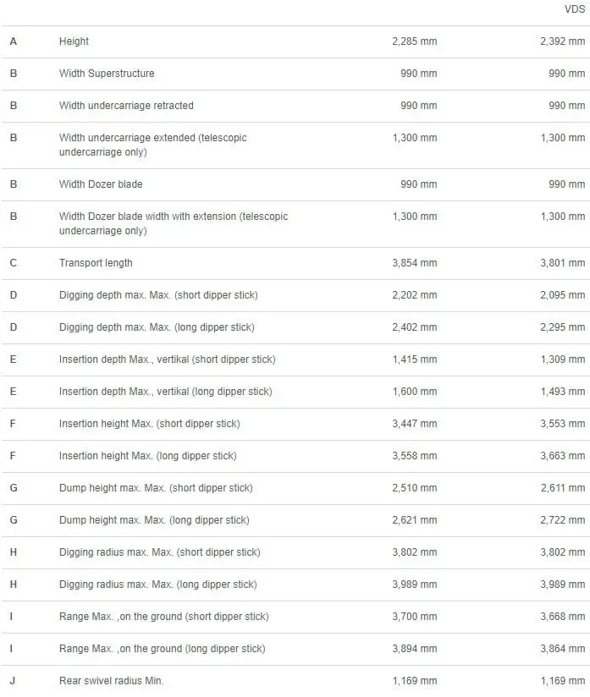The height and width of the screenshot is (697, 590).
Task: Click the 2,722 mm VDS dump height
Action: [563, 520]
